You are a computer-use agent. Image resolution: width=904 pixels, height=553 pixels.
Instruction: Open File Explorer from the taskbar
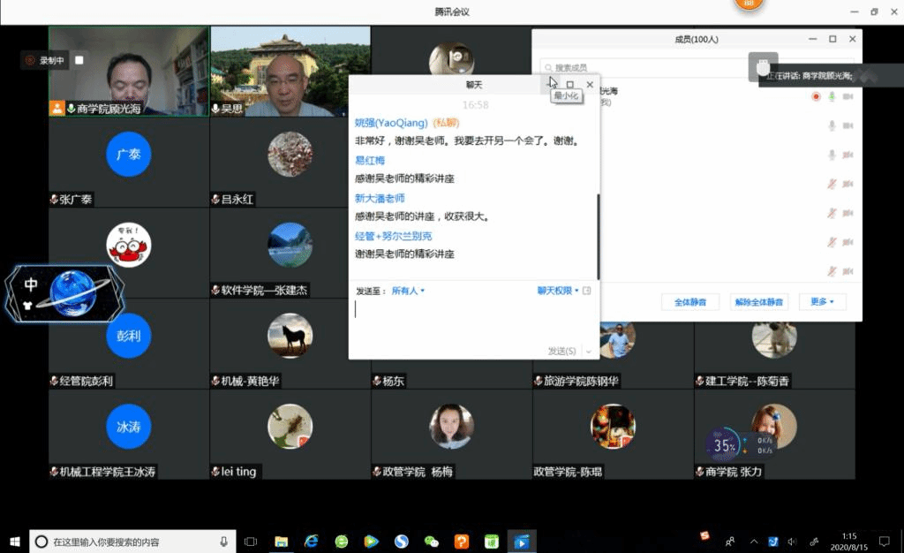click(281, 542)
